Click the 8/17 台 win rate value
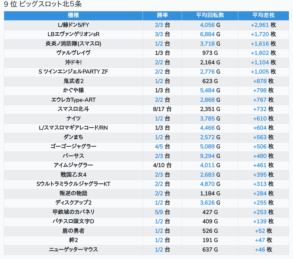The height and width of the screenshot is (259, 293). click(x=162, y=109)
